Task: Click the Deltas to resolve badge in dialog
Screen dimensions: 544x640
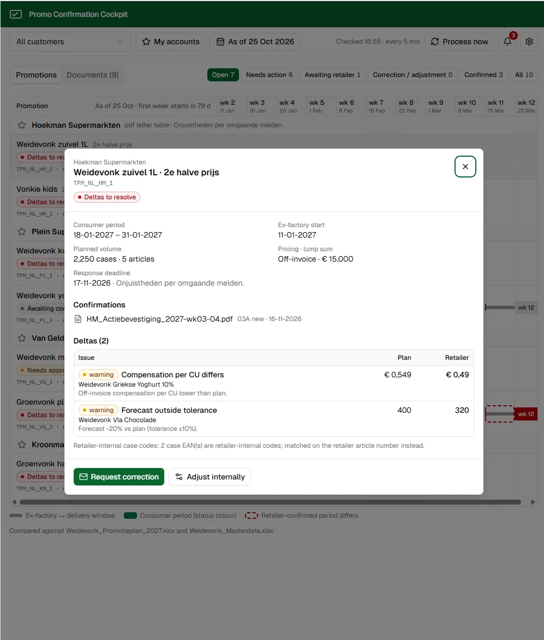Action: tap(107, 197)
